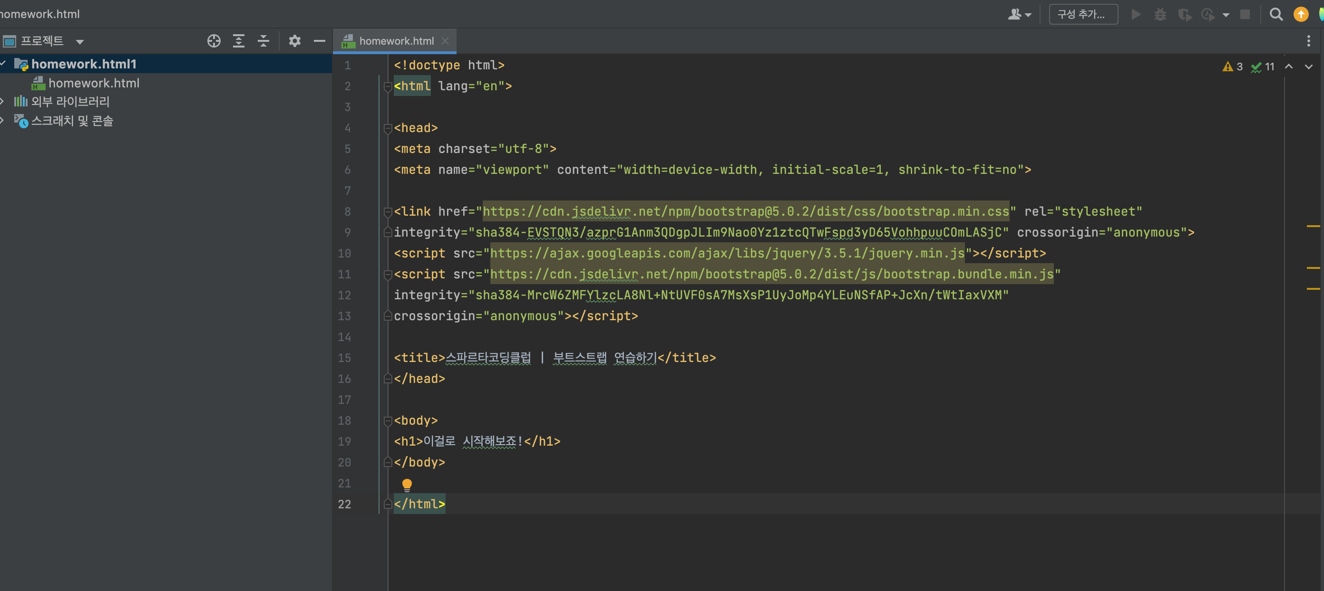1324x591 pixels.
Task: Click the second warning stripe mark on scrollbar
Action: [1313, 268]
